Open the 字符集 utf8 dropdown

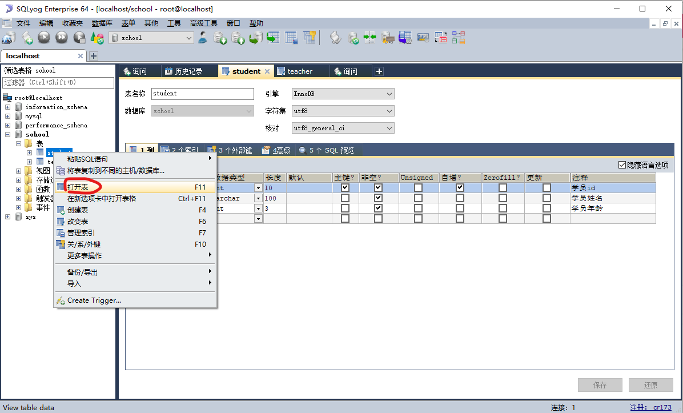(389, 111)
